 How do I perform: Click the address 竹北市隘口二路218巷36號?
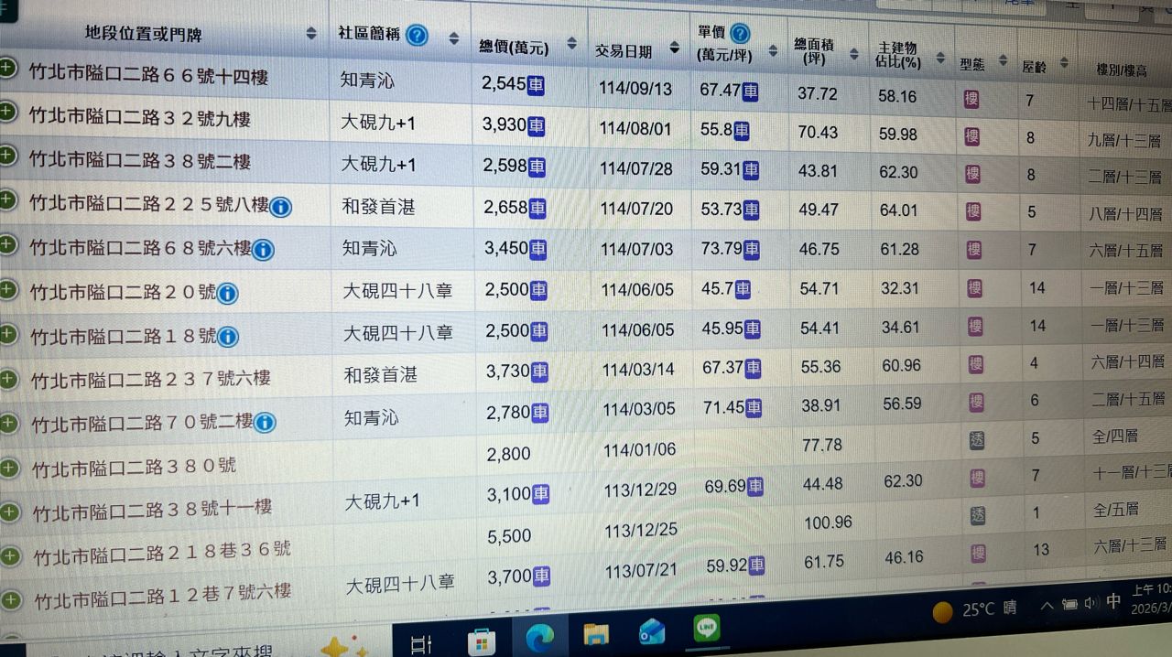click(162, 553)
